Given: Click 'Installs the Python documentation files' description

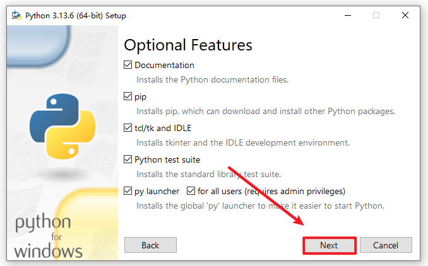Looking at the screenshot, I should (x=213, y=80).
